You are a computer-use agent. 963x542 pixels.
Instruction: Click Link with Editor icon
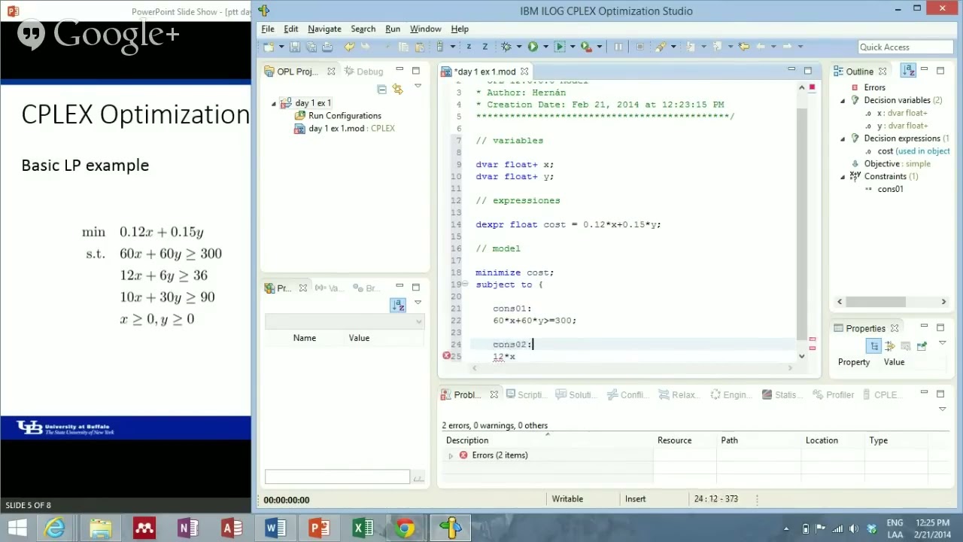coord(397,89)
